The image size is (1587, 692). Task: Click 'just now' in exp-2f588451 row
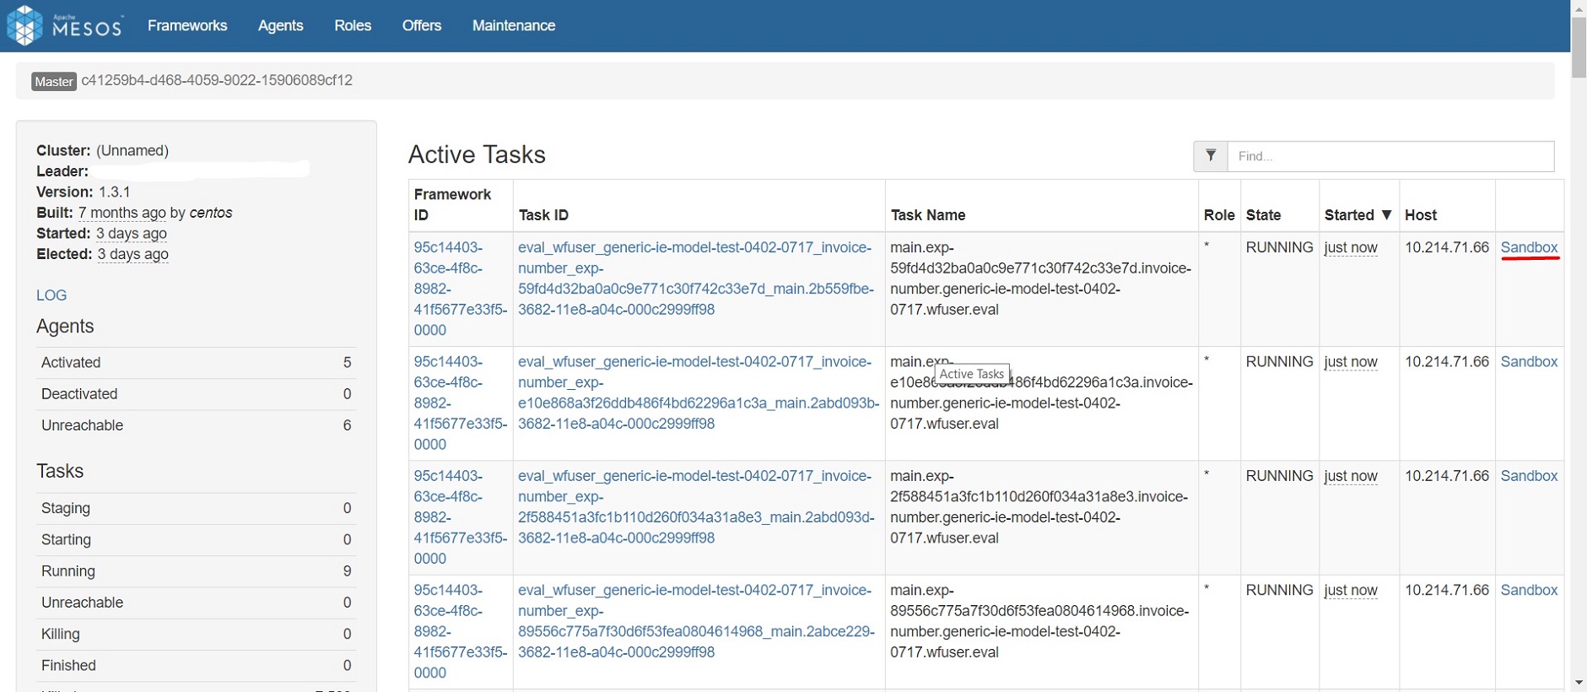[x=1351, y=476]
